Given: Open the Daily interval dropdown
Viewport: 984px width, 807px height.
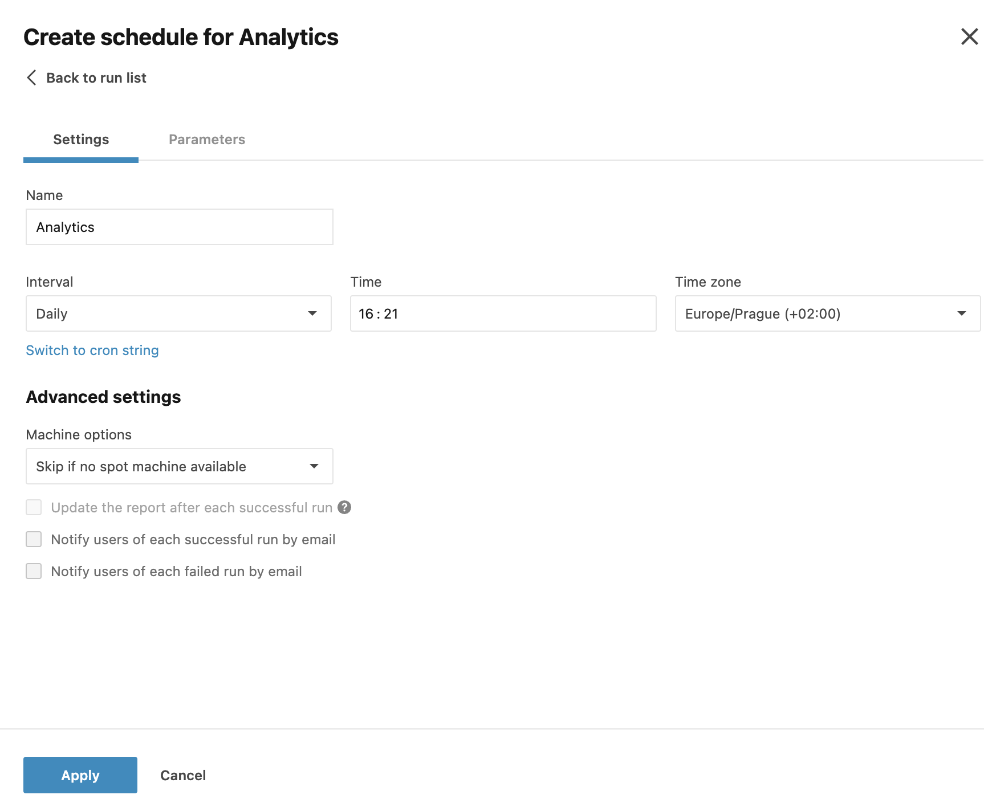Looking at the screenshot, I should 178,313.
